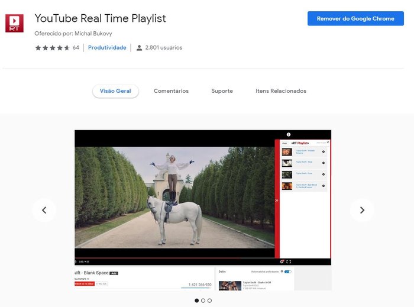Screen dimensions: 414x307
Task: Go to previous screenshot with left arrow
Action: pos(44,210)
